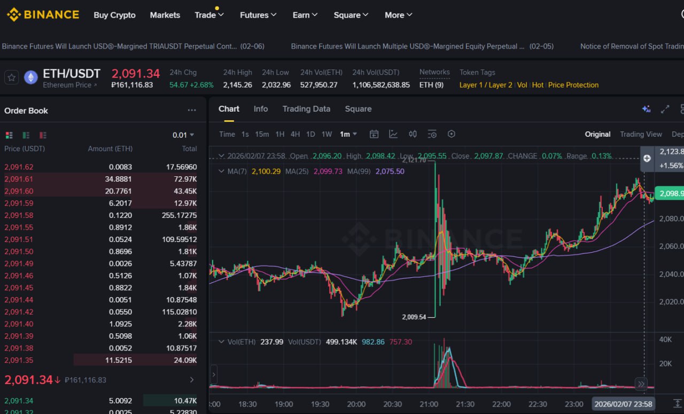Select Trading View chart mode
This screenshot has height=414, width=684.
click(x=641, y=134)
